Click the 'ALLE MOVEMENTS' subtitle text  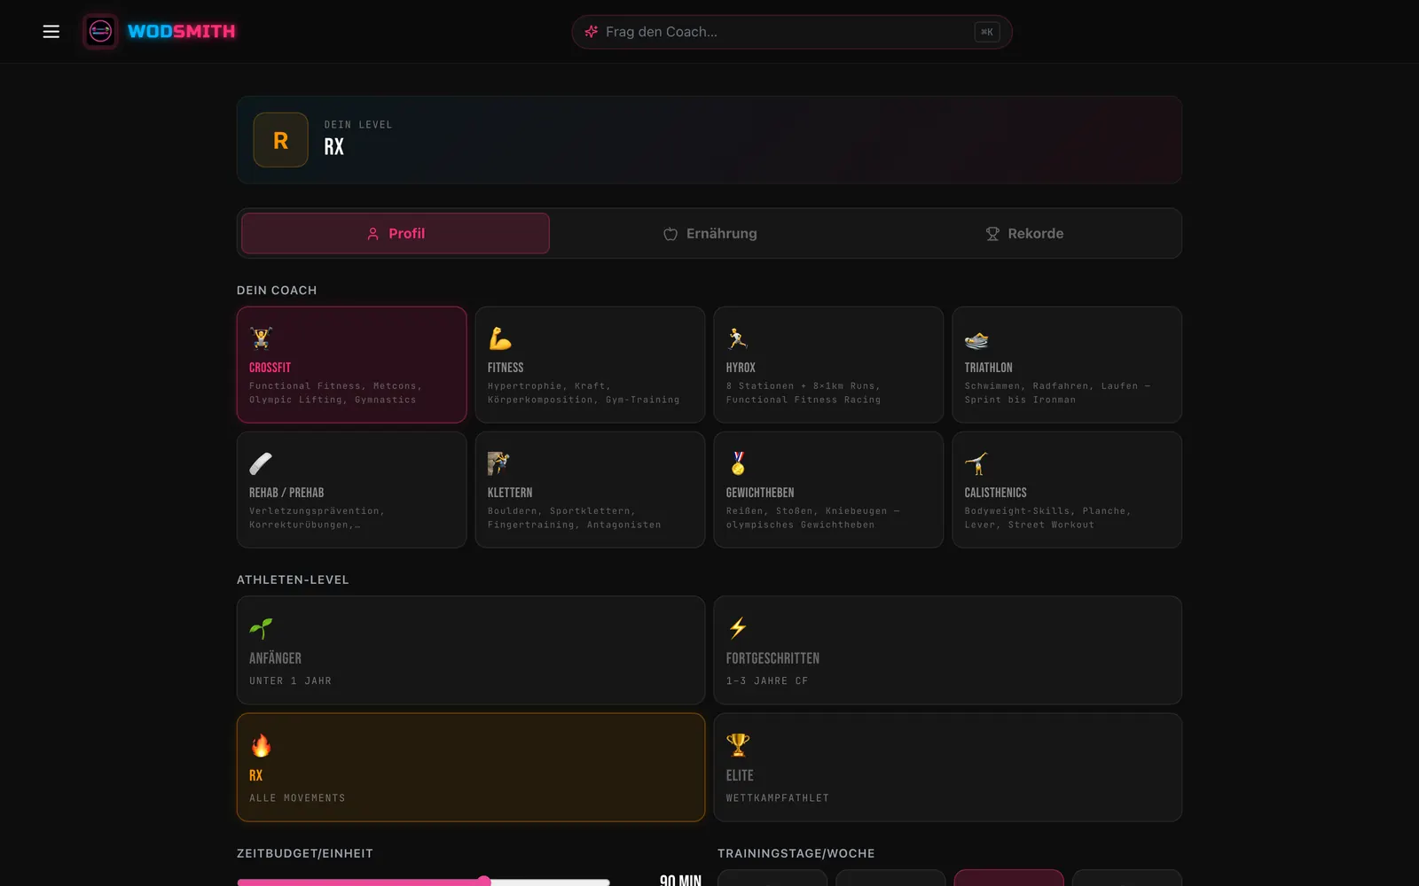297,798
